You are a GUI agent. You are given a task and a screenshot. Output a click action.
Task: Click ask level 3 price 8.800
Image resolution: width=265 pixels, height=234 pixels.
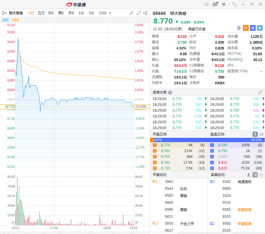pos(223,157)
